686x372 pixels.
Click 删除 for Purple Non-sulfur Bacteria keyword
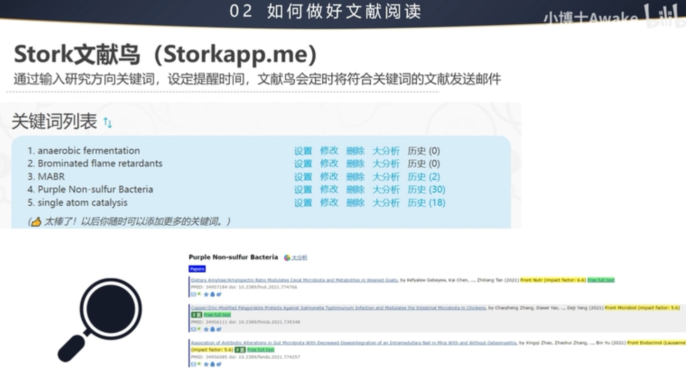pos(355,190)
